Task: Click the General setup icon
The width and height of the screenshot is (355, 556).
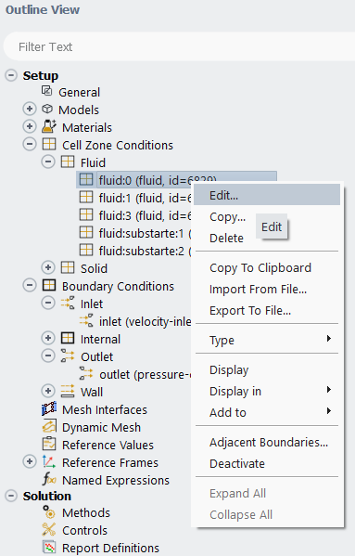Action: tap(46, 91)
